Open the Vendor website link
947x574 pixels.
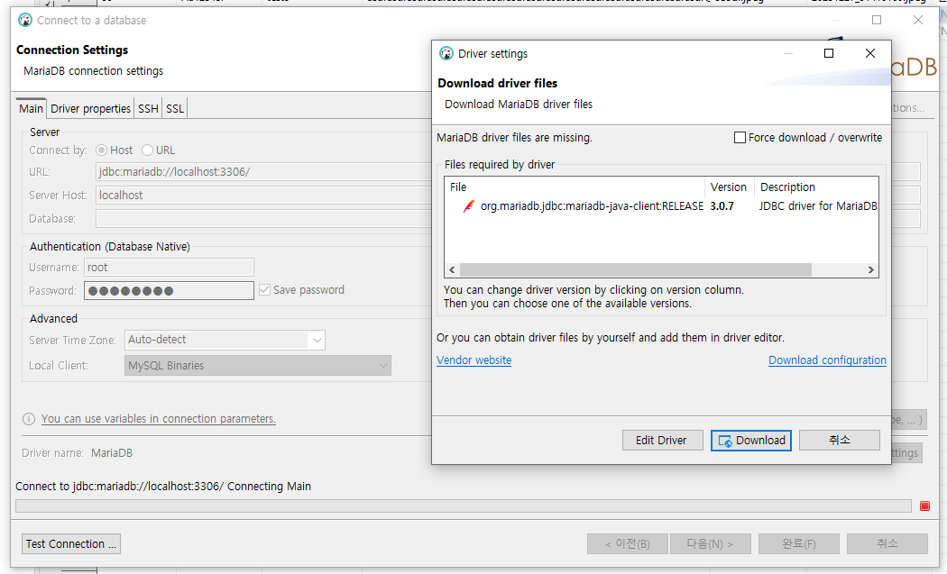(x=474, y=360)
